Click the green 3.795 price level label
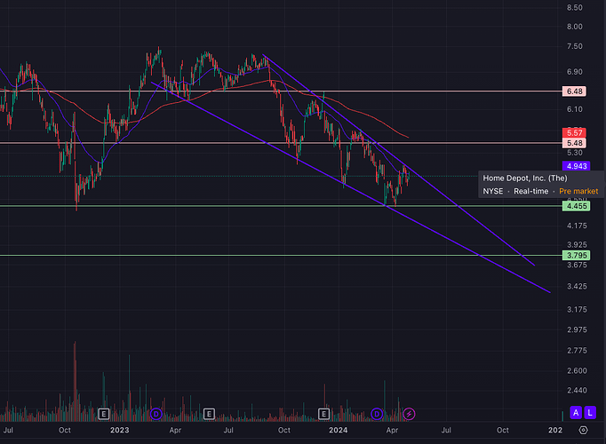The image size is (606, 444). coord(576,256)
